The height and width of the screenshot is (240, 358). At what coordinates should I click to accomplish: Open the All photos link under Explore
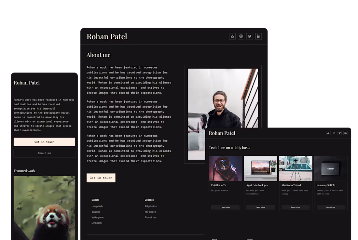[150, 206]
